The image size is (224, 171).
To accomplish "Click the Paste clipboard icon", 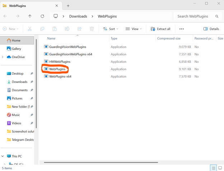I will 55,29.
